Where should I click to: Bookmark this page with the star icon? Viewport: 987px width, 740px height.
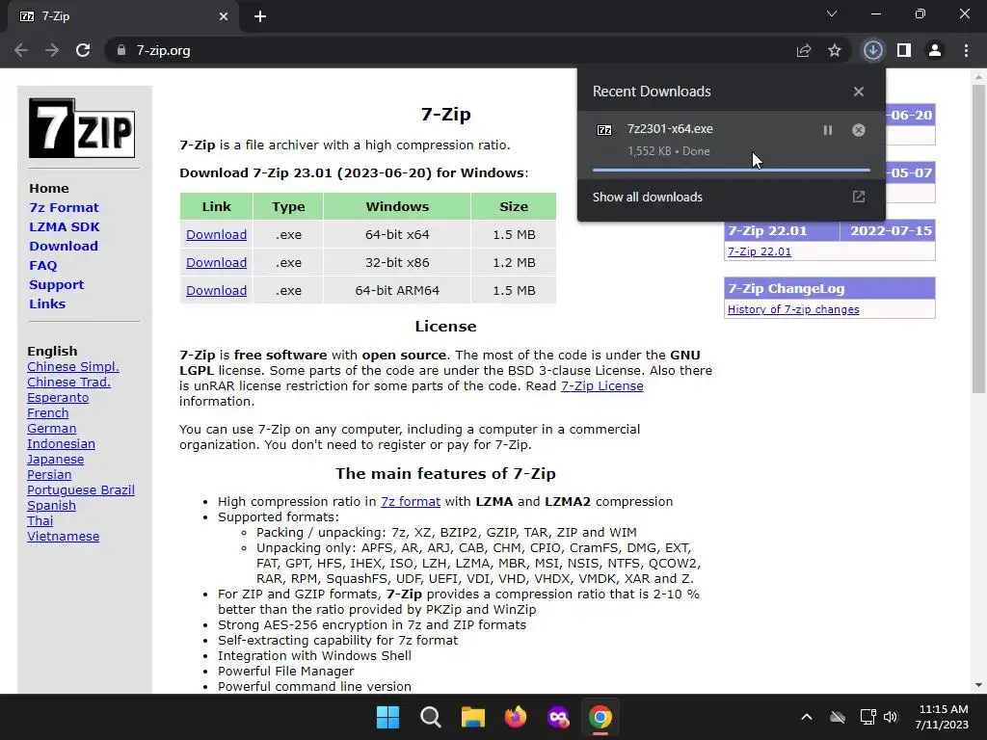pyautogui.click(x=835, y=50)
